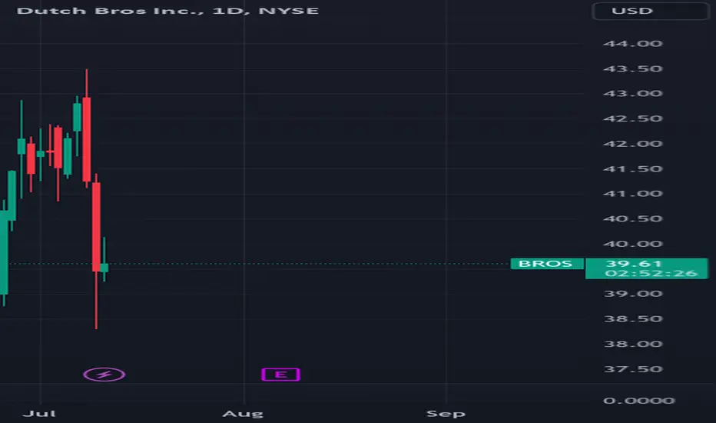Click the 38.00 price scale label
716x423 pixels.
click(632, 344)
